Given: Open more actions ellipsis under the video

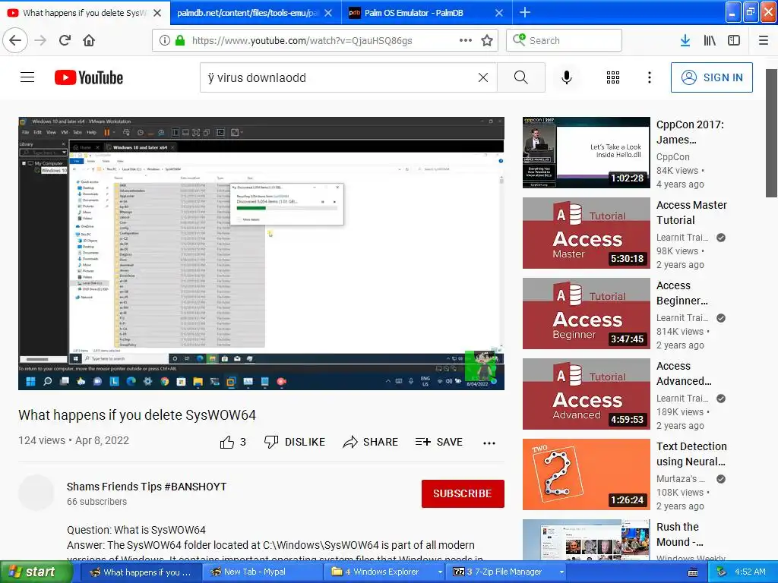Looking at the screenshot, I should click(x=489, y=443).
